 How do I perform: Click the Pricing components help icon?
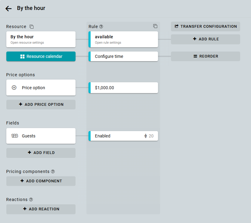pos(53,171)
